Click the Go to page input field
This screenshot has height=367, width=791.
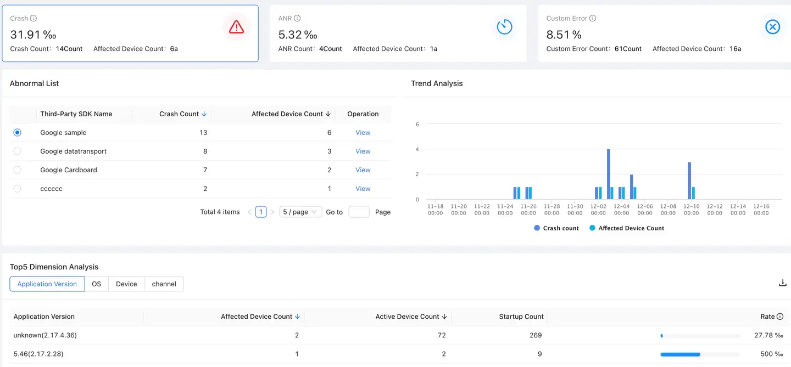pyautogui.click(x=359, y=212)
